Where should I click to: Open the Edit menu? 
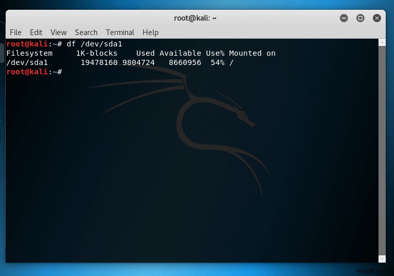[x=36, y=33]
